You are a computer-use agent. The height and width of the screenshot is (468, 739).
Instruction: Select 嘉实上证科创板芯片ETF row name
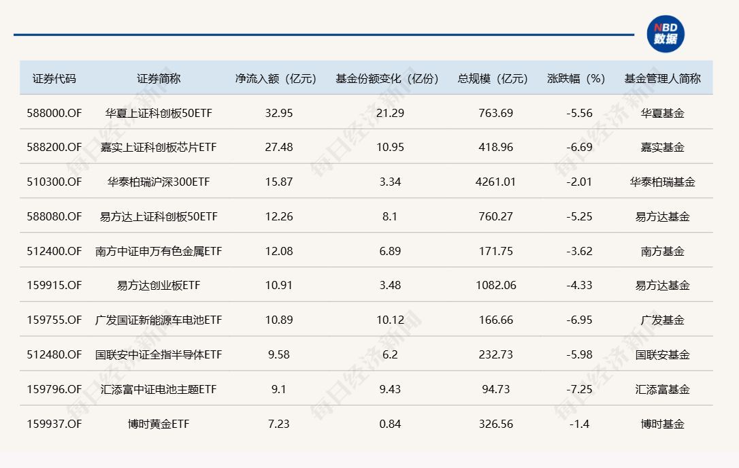[x=159, y=148]
